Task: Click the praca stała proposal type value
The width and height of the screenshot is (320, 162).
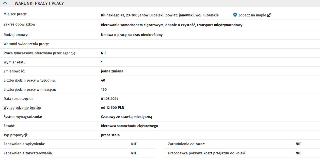Action: click(x=110, y=135)
